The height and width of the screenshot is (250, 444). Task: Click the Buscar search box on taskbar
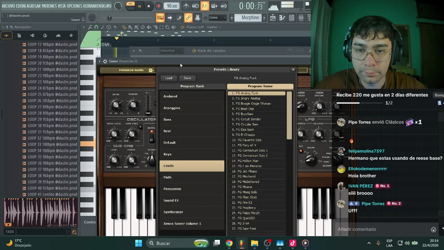pyautogui.click(x=177, y=243)
